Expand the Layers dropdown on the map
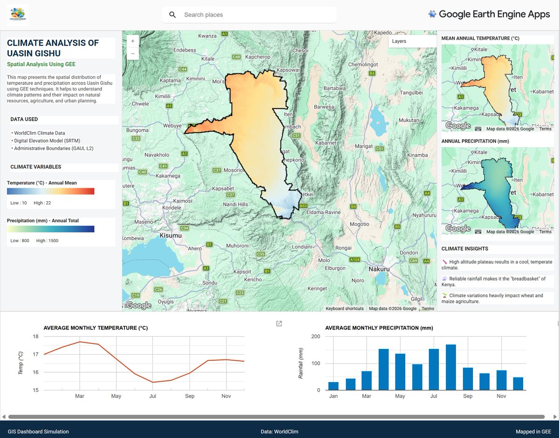 click(412, 41)
